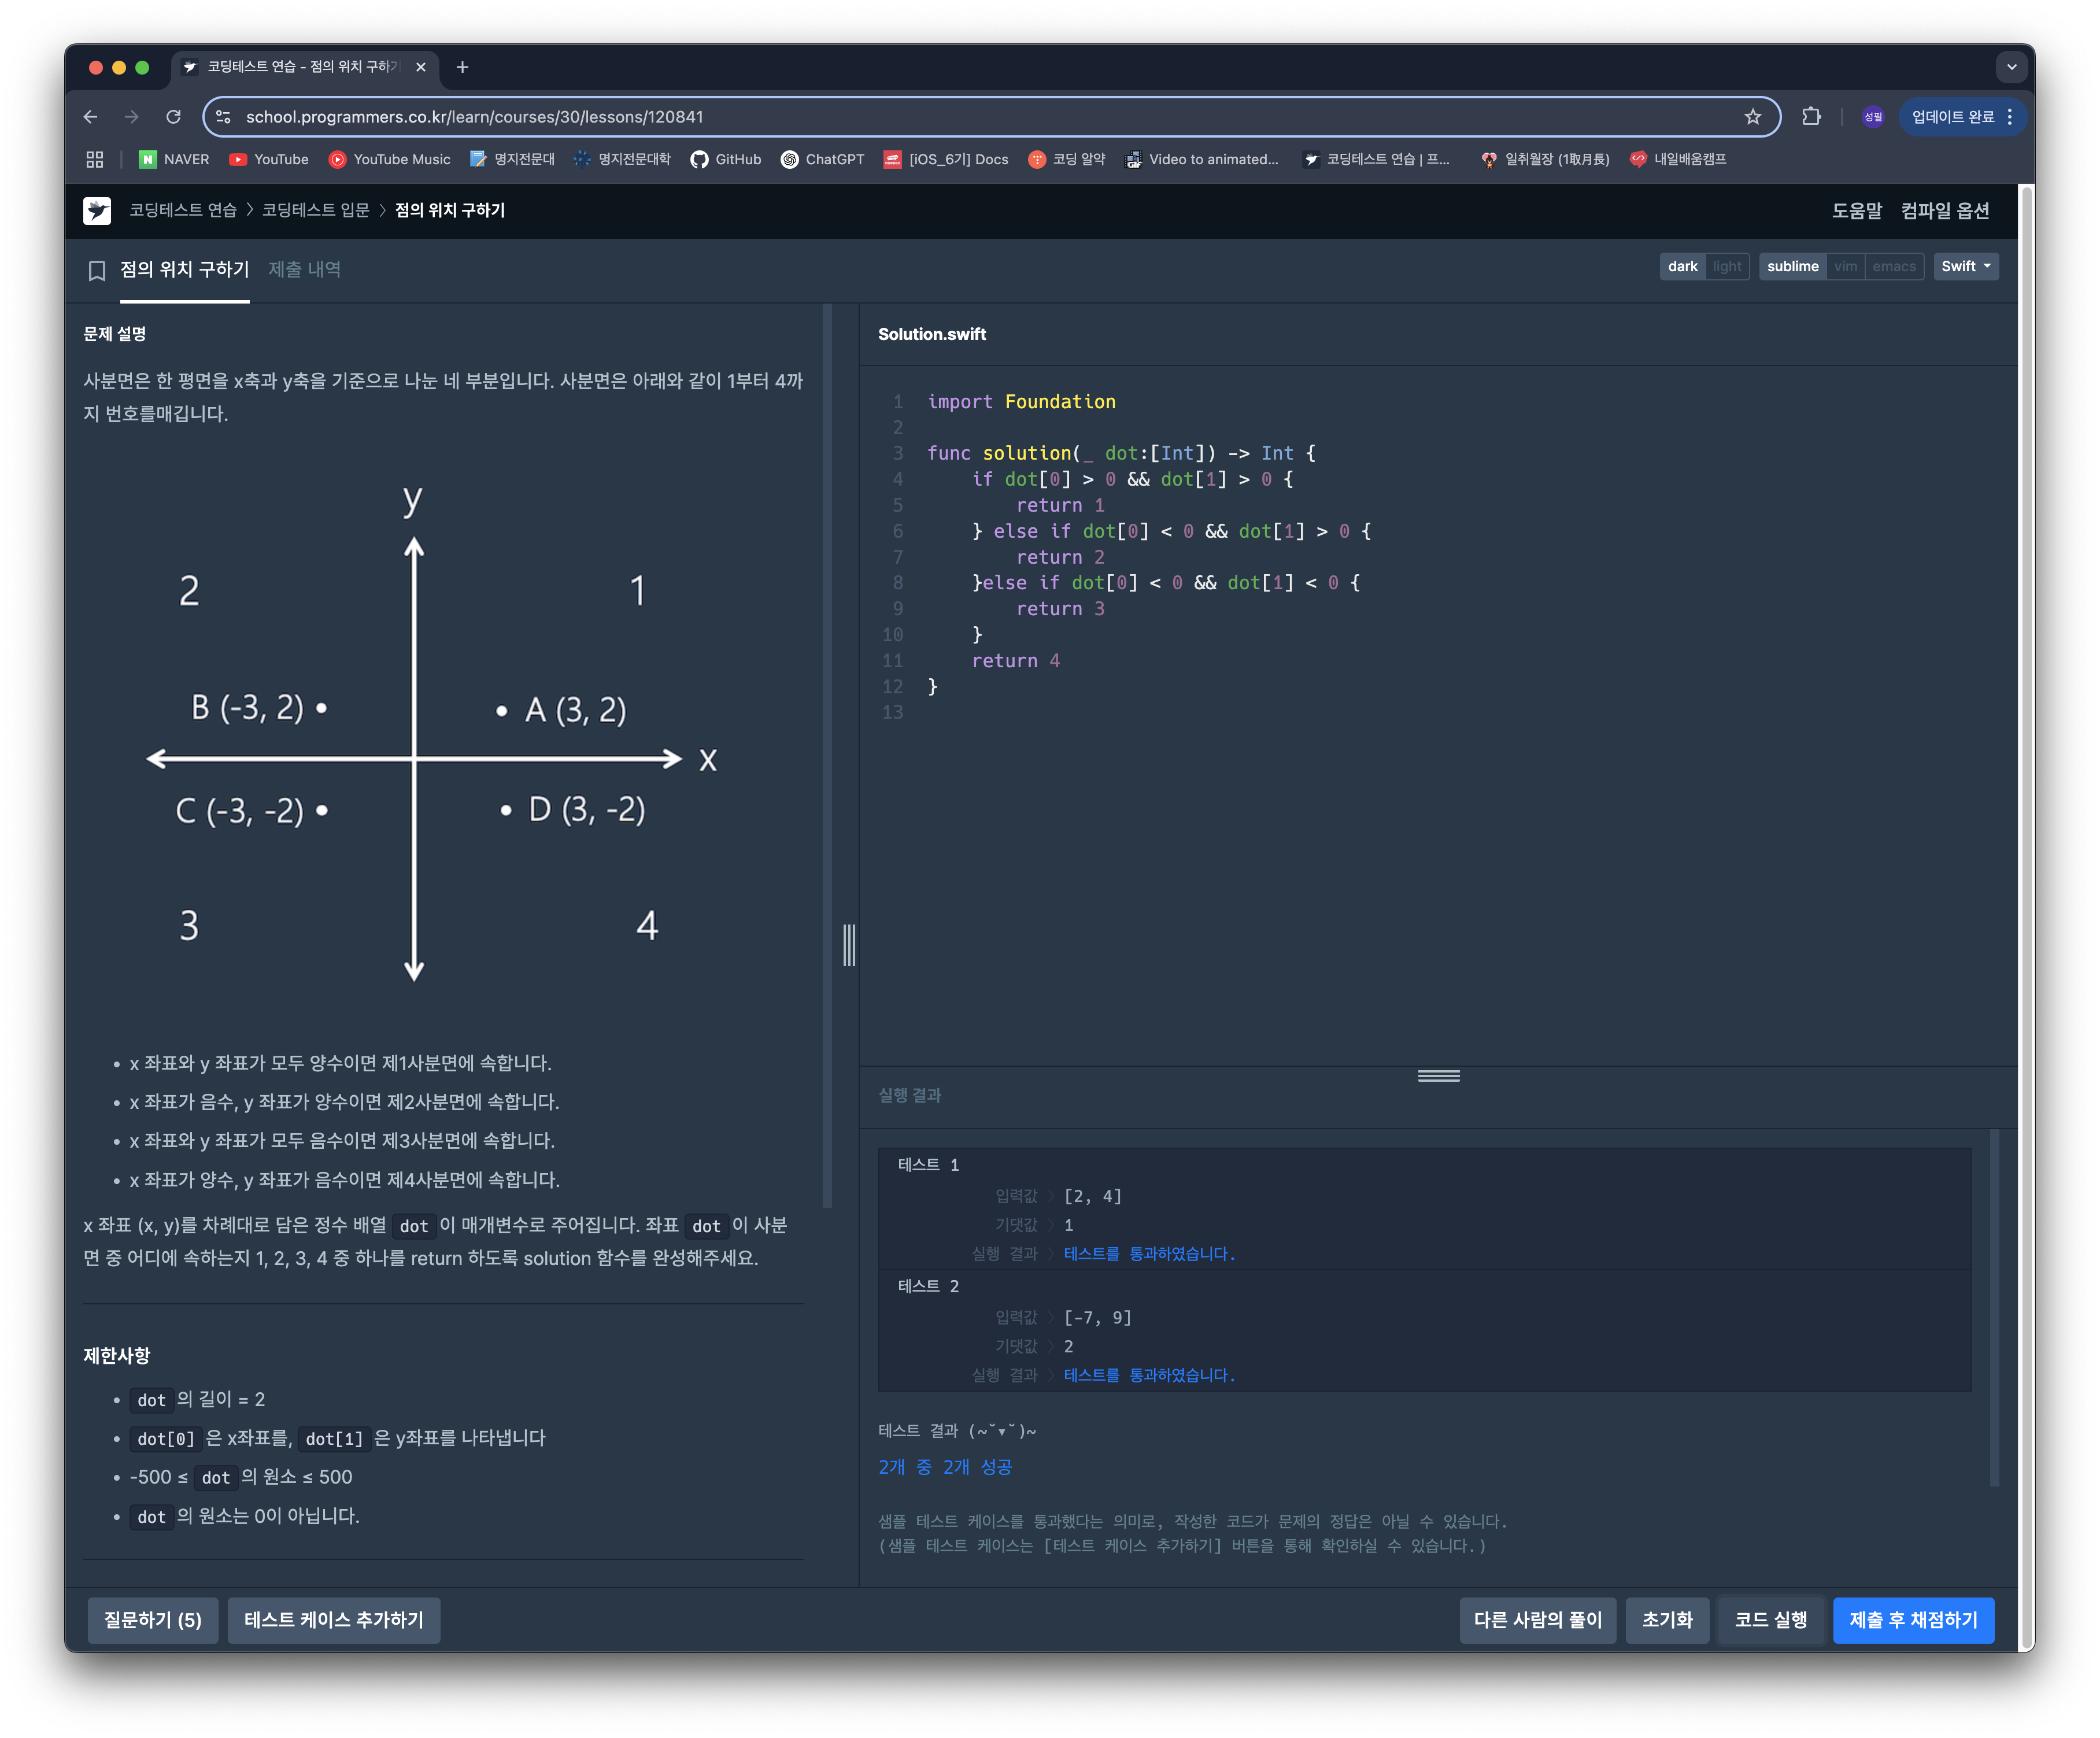Click the 질문하기 (5) button
The image size is (2100, 1738).
pos(153,1619)
